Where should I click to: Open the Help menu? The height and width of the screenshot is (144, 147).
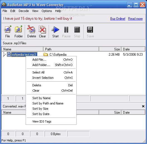pos(58,11)
